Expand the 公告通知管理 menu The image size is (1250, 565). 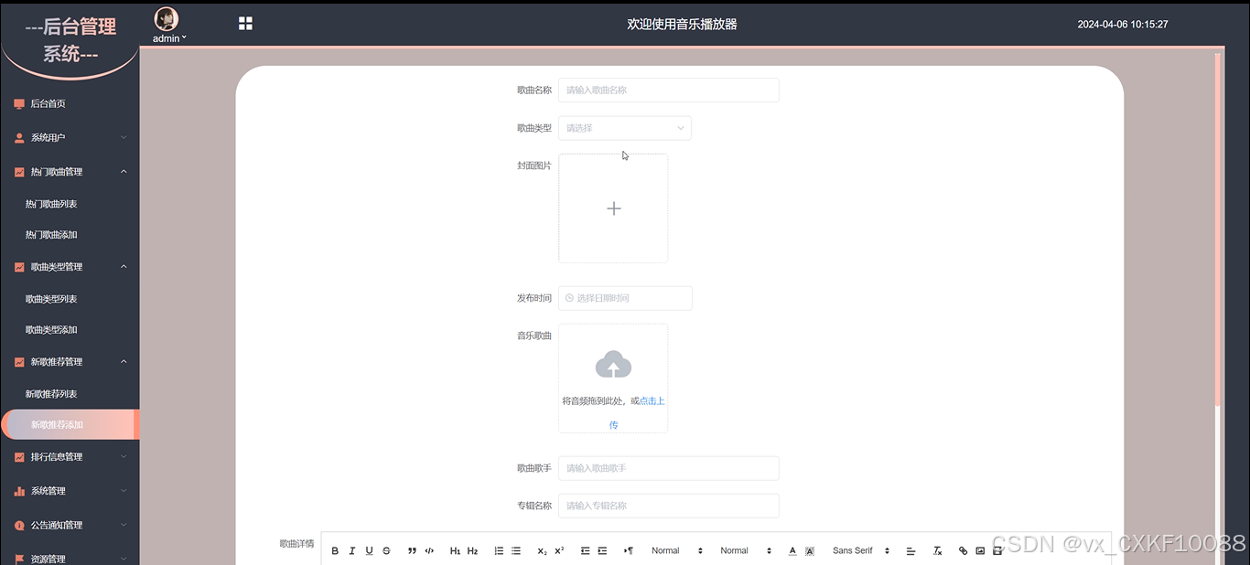click(70, 525)
